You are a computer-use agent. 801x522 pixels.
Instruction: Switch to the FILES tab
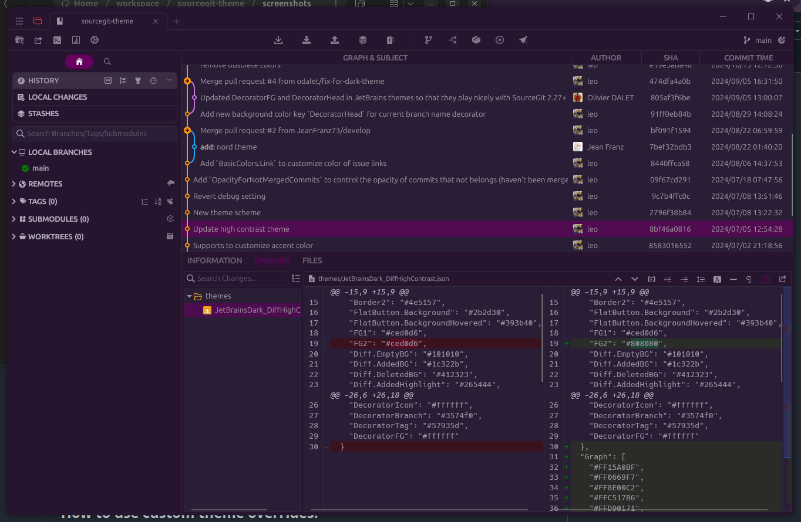pos(312,261)
